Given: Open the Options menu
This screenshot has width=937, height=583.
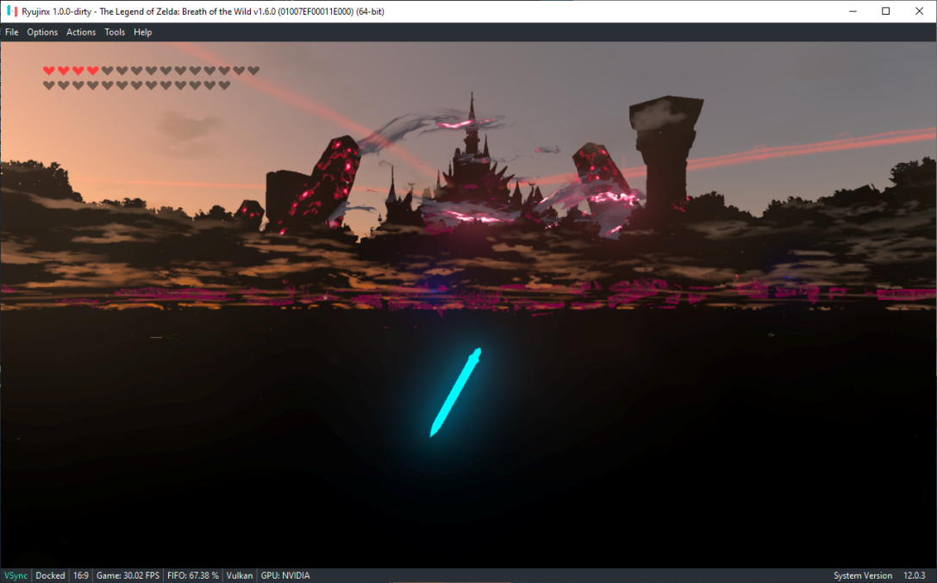Looking at the screenshot, I should [x=42, y=32].
